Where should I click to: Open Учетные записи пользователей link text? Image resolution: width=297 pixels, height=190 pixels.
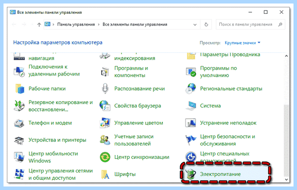pos(134,140)
